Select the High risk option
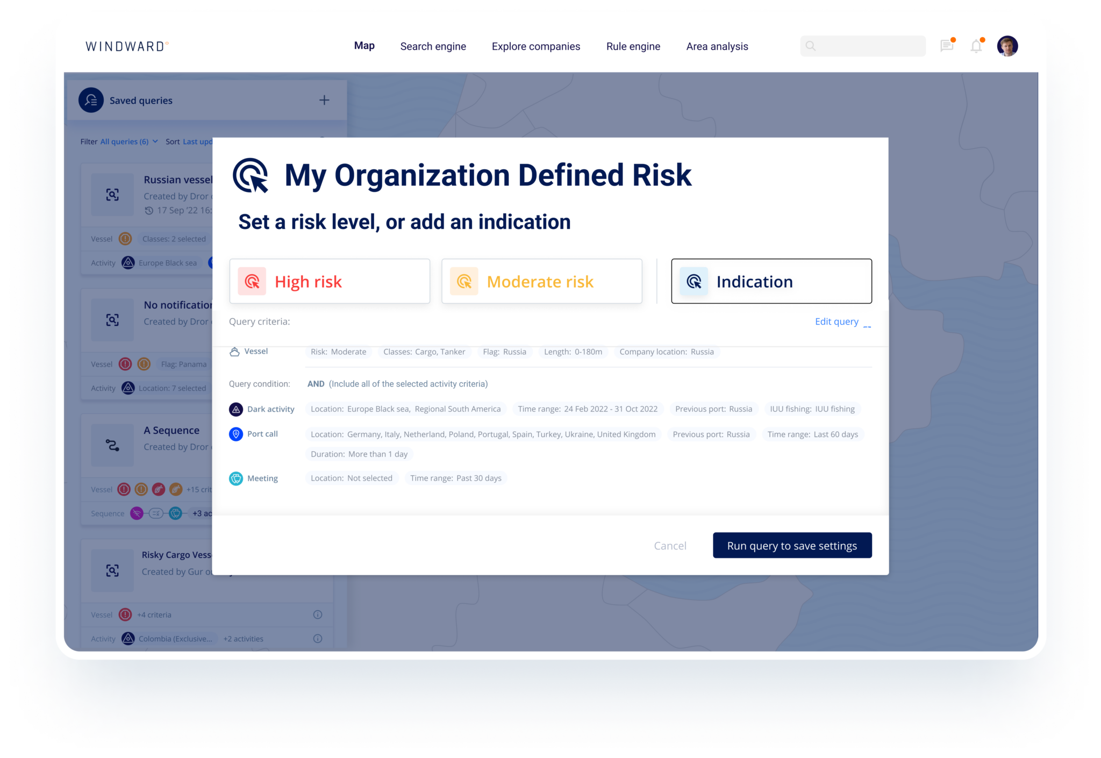Screen dimensions: 1101x758 tap(330, 281)
